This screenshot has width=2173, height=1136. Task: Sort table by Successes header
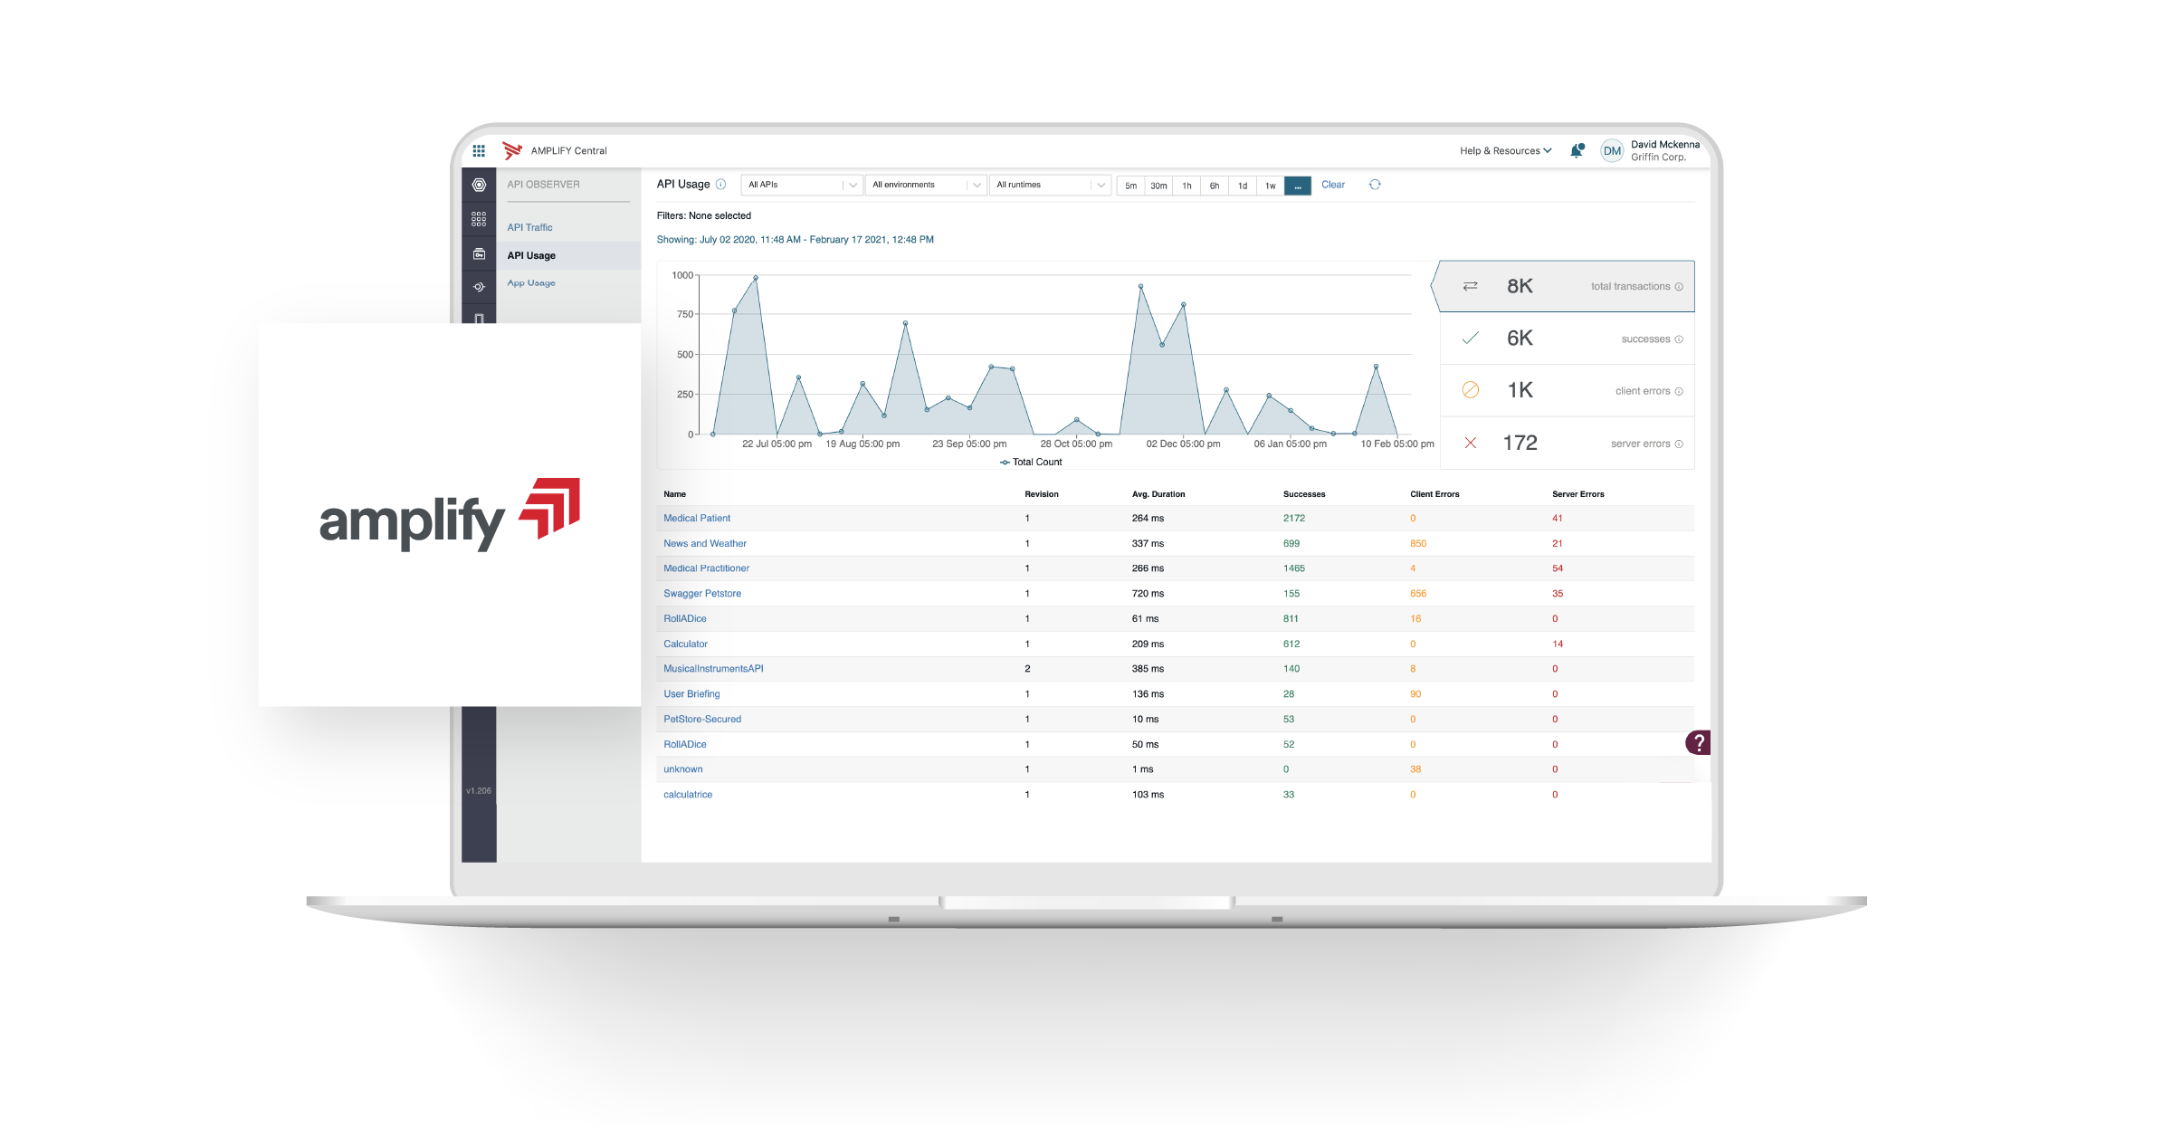(1303, 494)
